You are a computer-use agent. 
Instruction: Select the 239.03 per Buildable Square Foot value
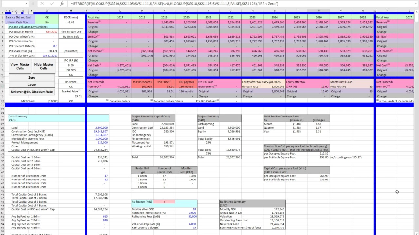click(319, 180)
